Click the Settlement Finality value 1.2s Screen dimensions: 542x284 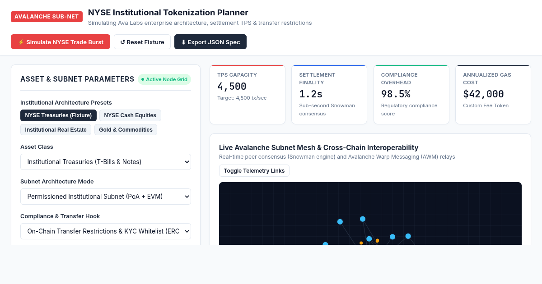311,94
